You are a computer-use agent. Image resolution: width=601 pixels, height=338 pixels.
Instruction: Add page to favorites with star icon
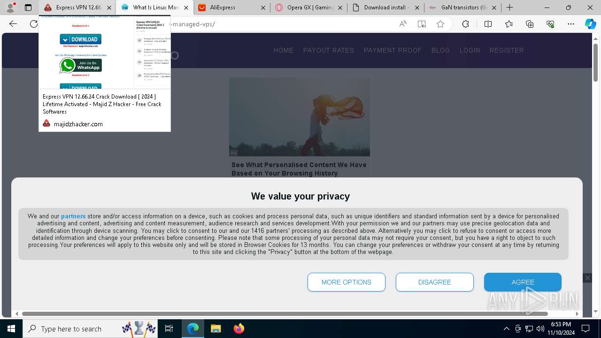pos(440,24)
